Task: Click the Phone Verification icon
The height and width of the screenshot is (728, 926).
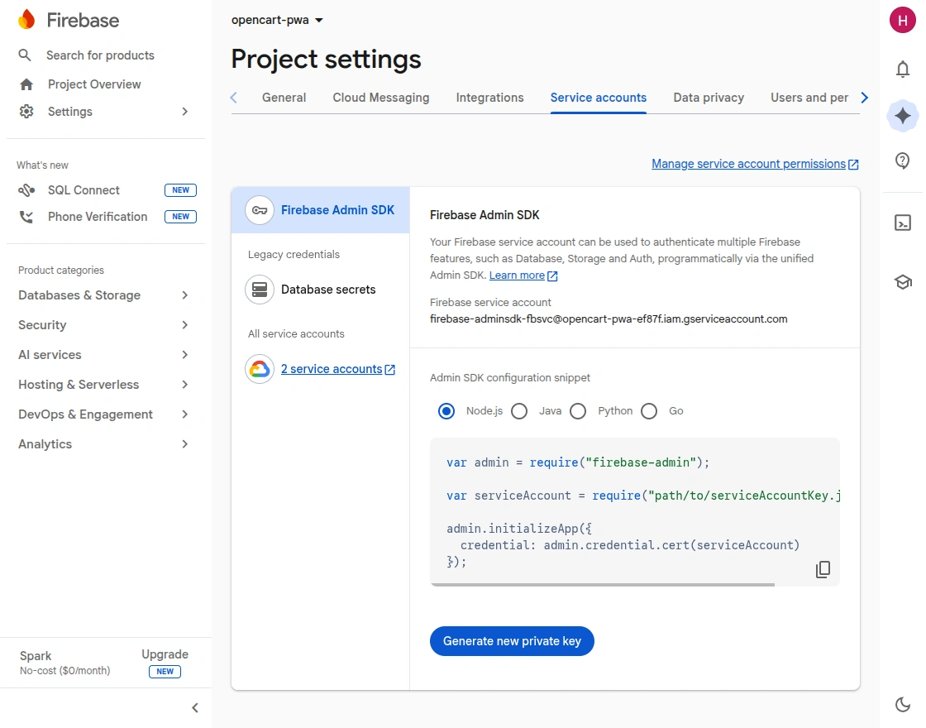Action: (26, 217)
